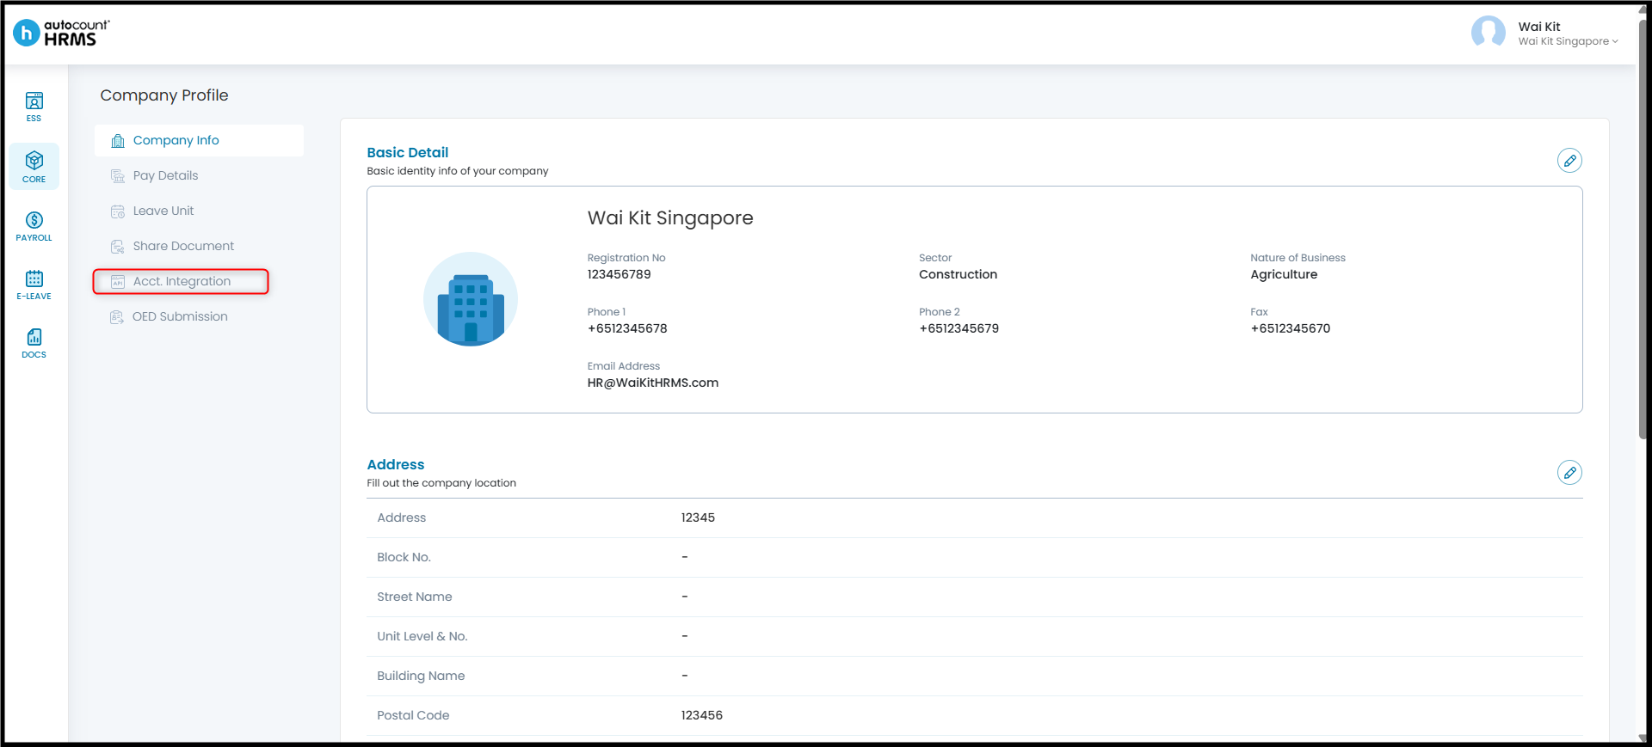
Task: Click the registration number 123456789
Action: [619, 274]
